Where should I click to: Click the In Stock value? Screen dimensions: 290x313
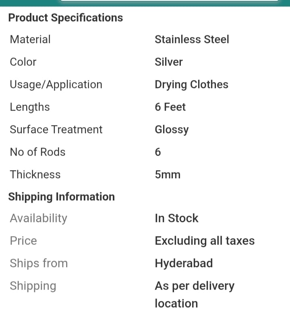point(176,218)
